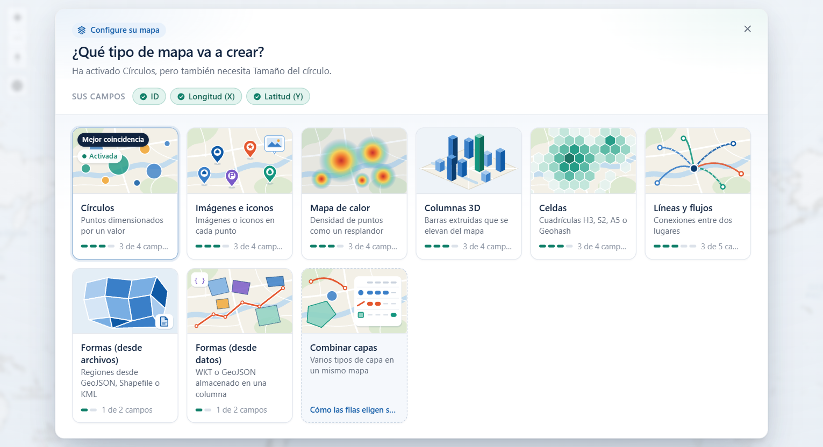Click the Activada status badge on Círculos

[100, 156]
